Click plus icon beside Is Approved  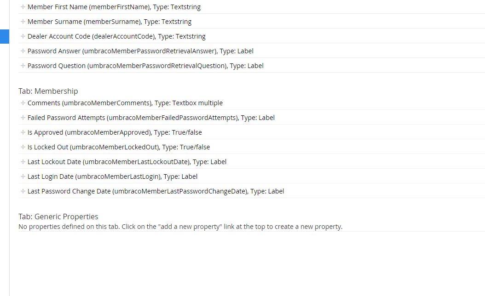click(x=23, y=132)
